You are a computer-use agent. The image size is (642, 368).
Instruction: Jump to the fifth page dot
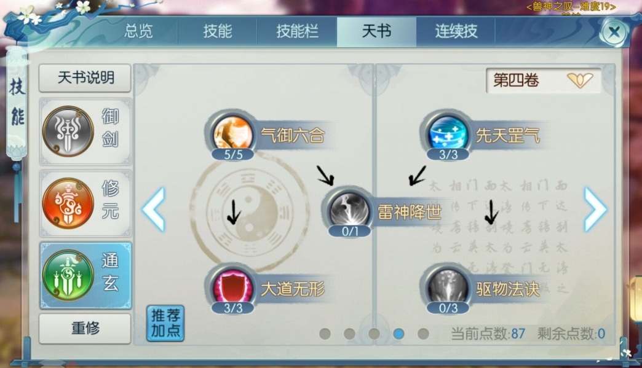pos(423,334)
